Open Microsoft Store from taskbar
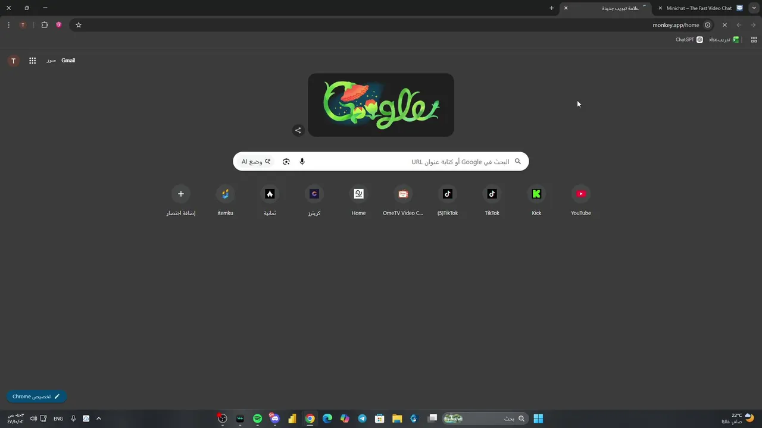Viewport: 762px width, 428px height. (379, 418)
